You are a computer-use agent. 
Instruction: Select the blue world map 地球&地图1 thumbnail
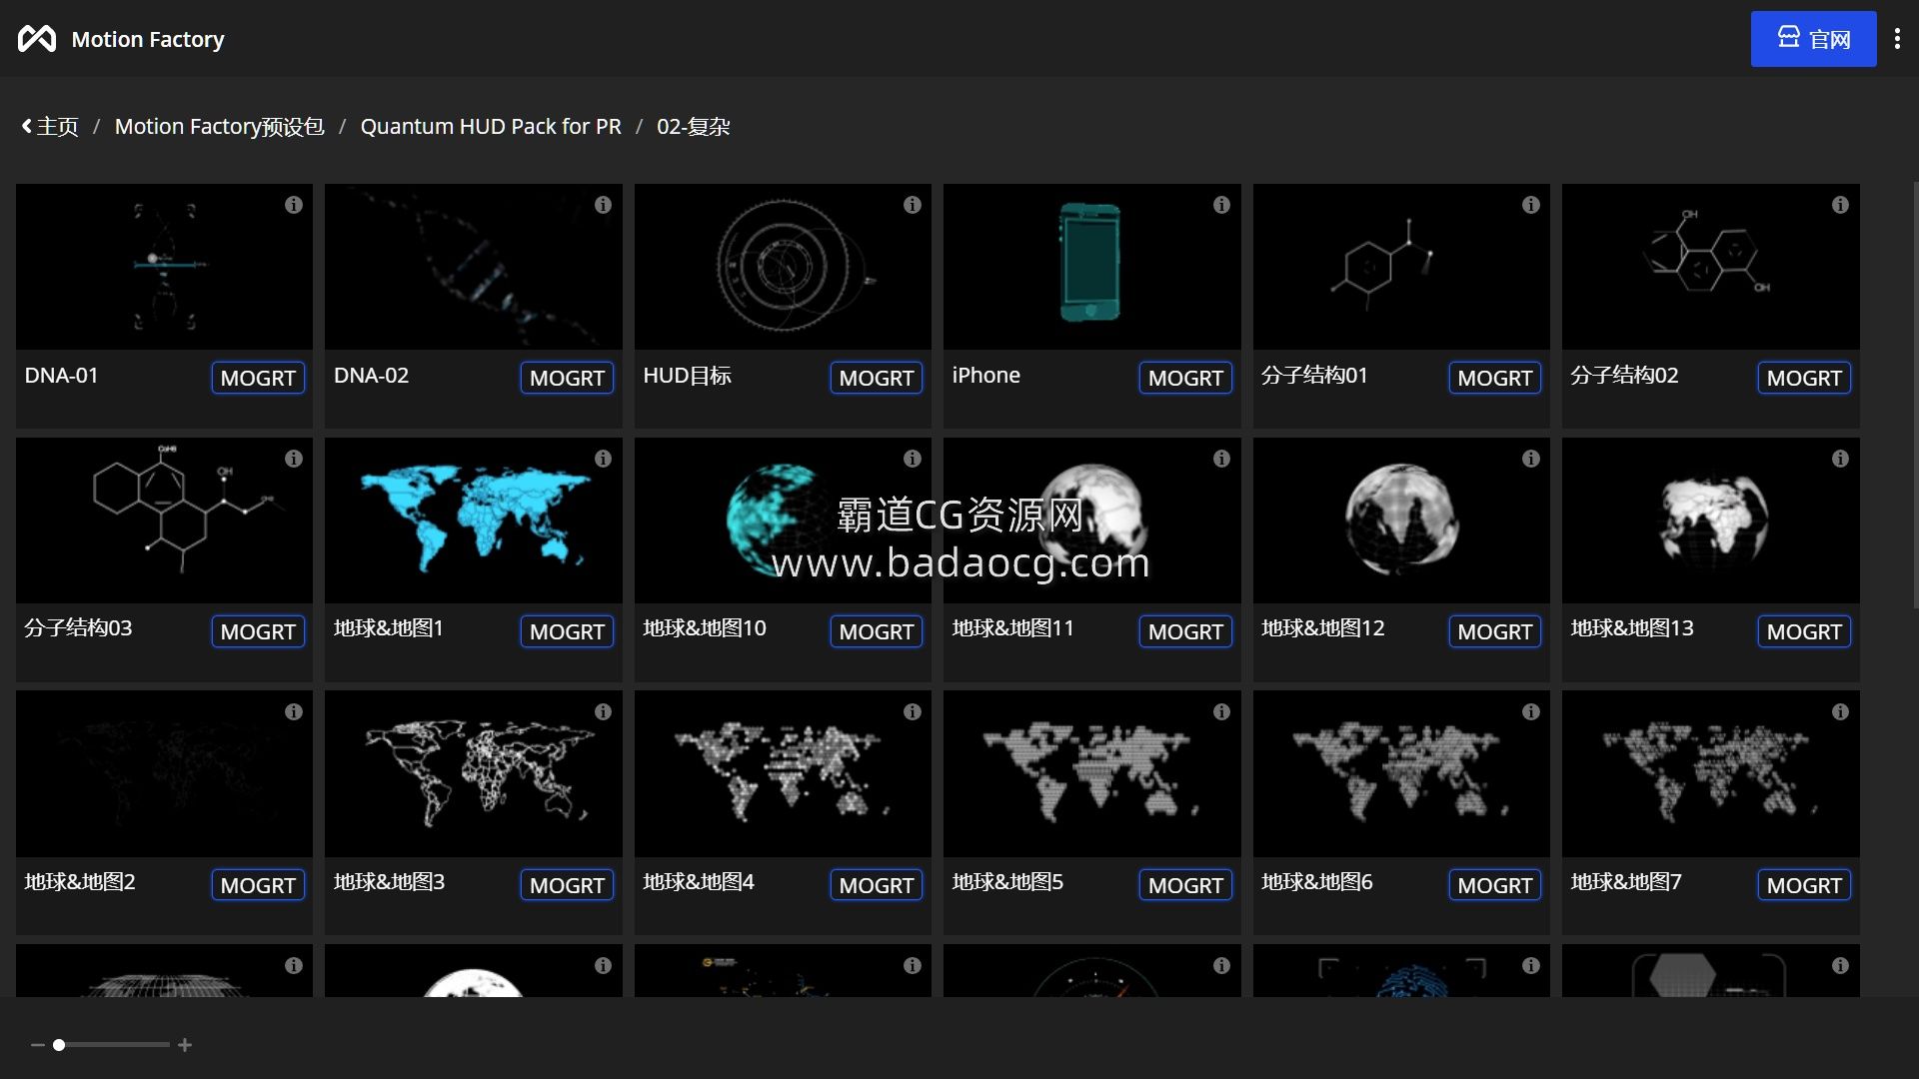point(474,521)
